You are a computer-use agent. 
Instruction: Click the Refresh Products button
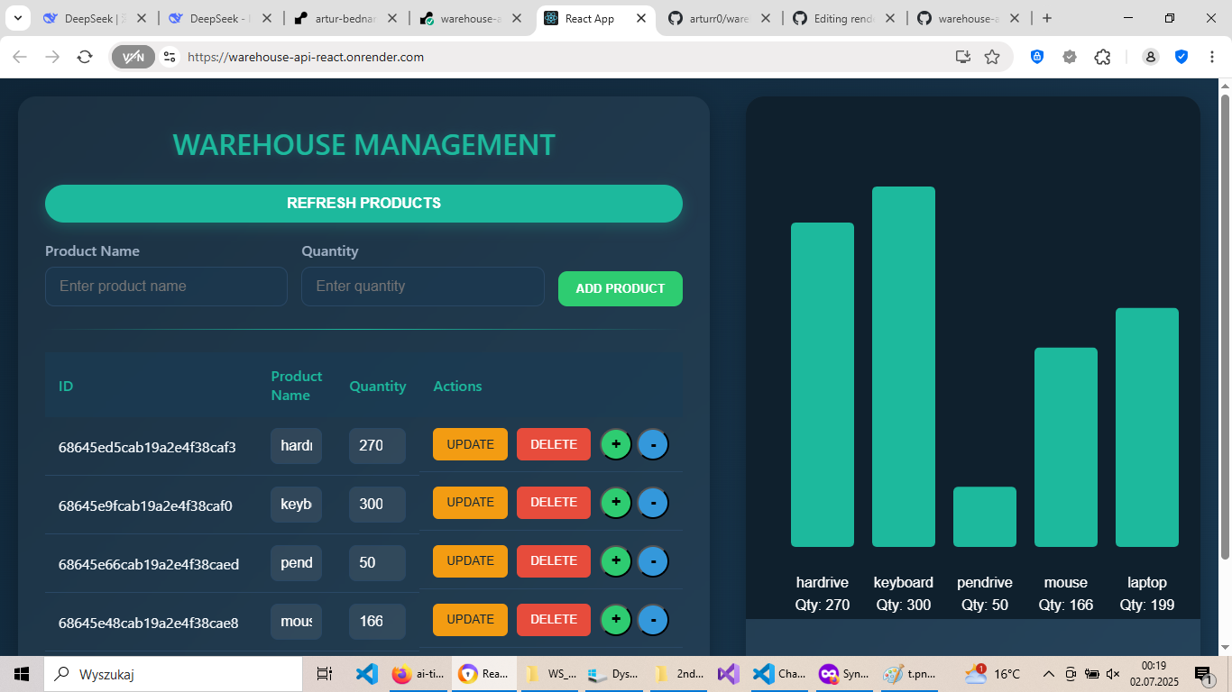pyautogui.click(x=363, y=204)
